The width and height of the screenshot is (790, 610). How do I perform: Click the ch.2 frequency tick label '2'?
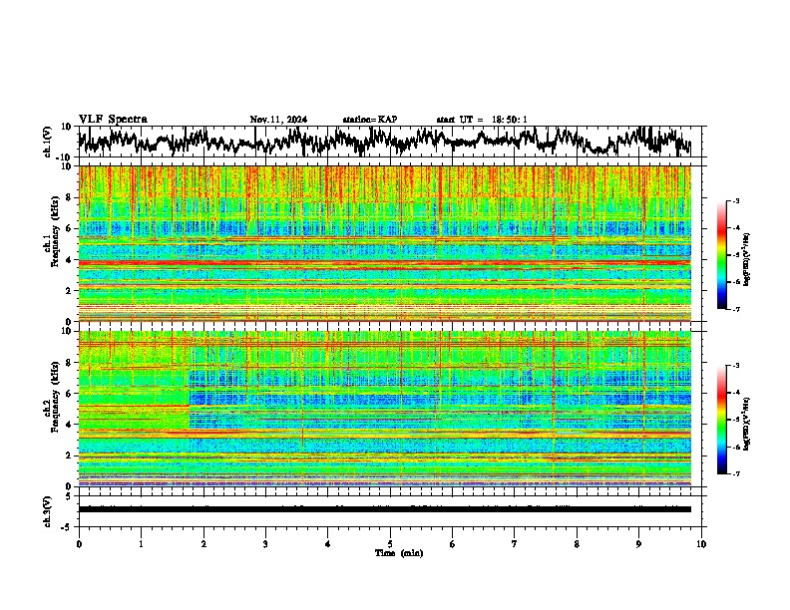tap(71, 456)
